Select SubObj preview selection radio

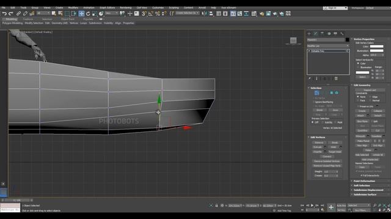[x=323, y=122]
